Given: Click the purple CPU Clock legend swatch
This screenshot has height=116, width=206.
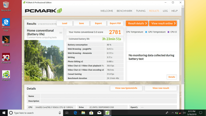Looking at the screenshot, I should (x=168, y=32).
